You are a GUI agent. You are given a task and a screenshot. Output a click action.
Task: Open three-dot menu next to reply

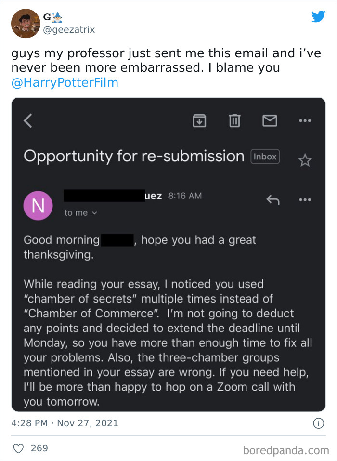[305, 199]
